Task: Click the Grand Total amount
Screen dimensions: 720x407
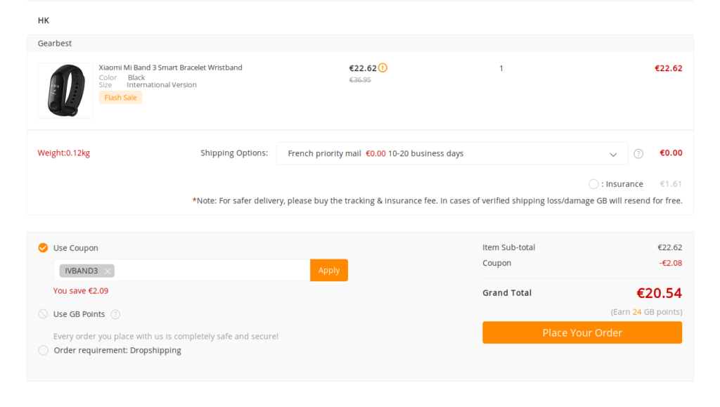Action: (x=659, y=293)
